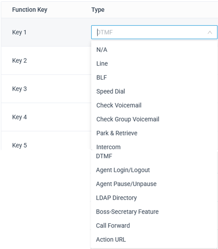Choose Call Forward option

point(113,226)
